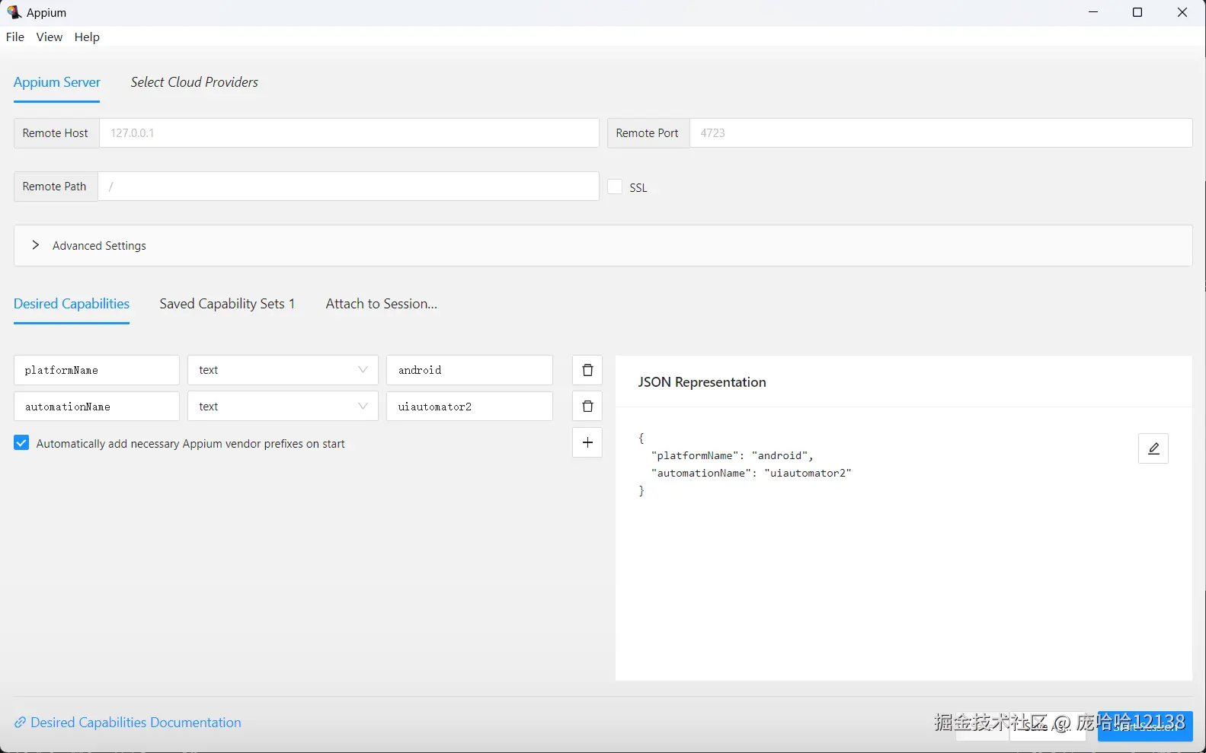Edit the platformName capability name field
This screenshot has height=753, width=1206.
click(x=97, y=370)
